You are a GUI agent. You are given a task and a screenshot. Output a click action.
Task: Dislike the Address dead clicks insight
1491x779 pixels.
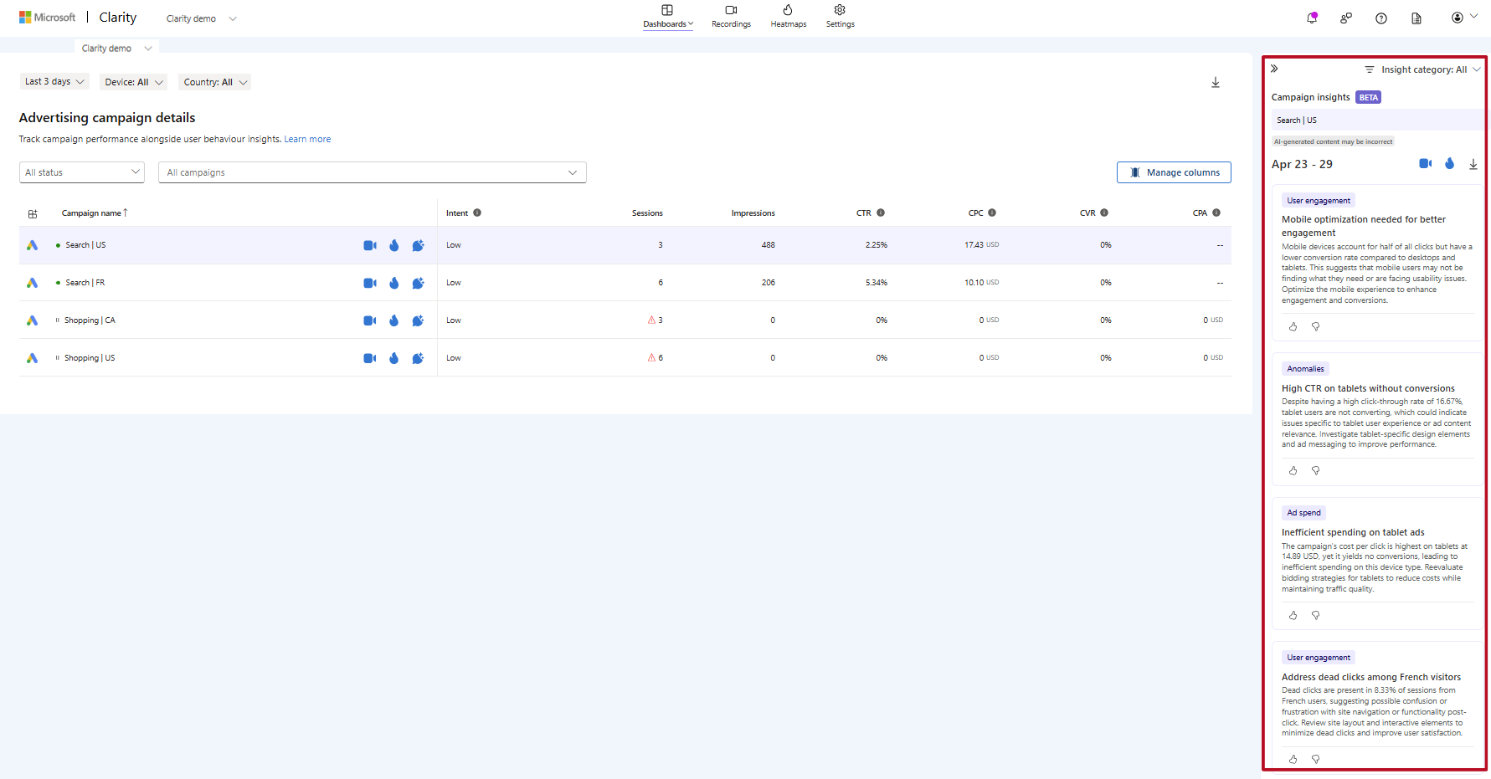(x=1315, y=759)
